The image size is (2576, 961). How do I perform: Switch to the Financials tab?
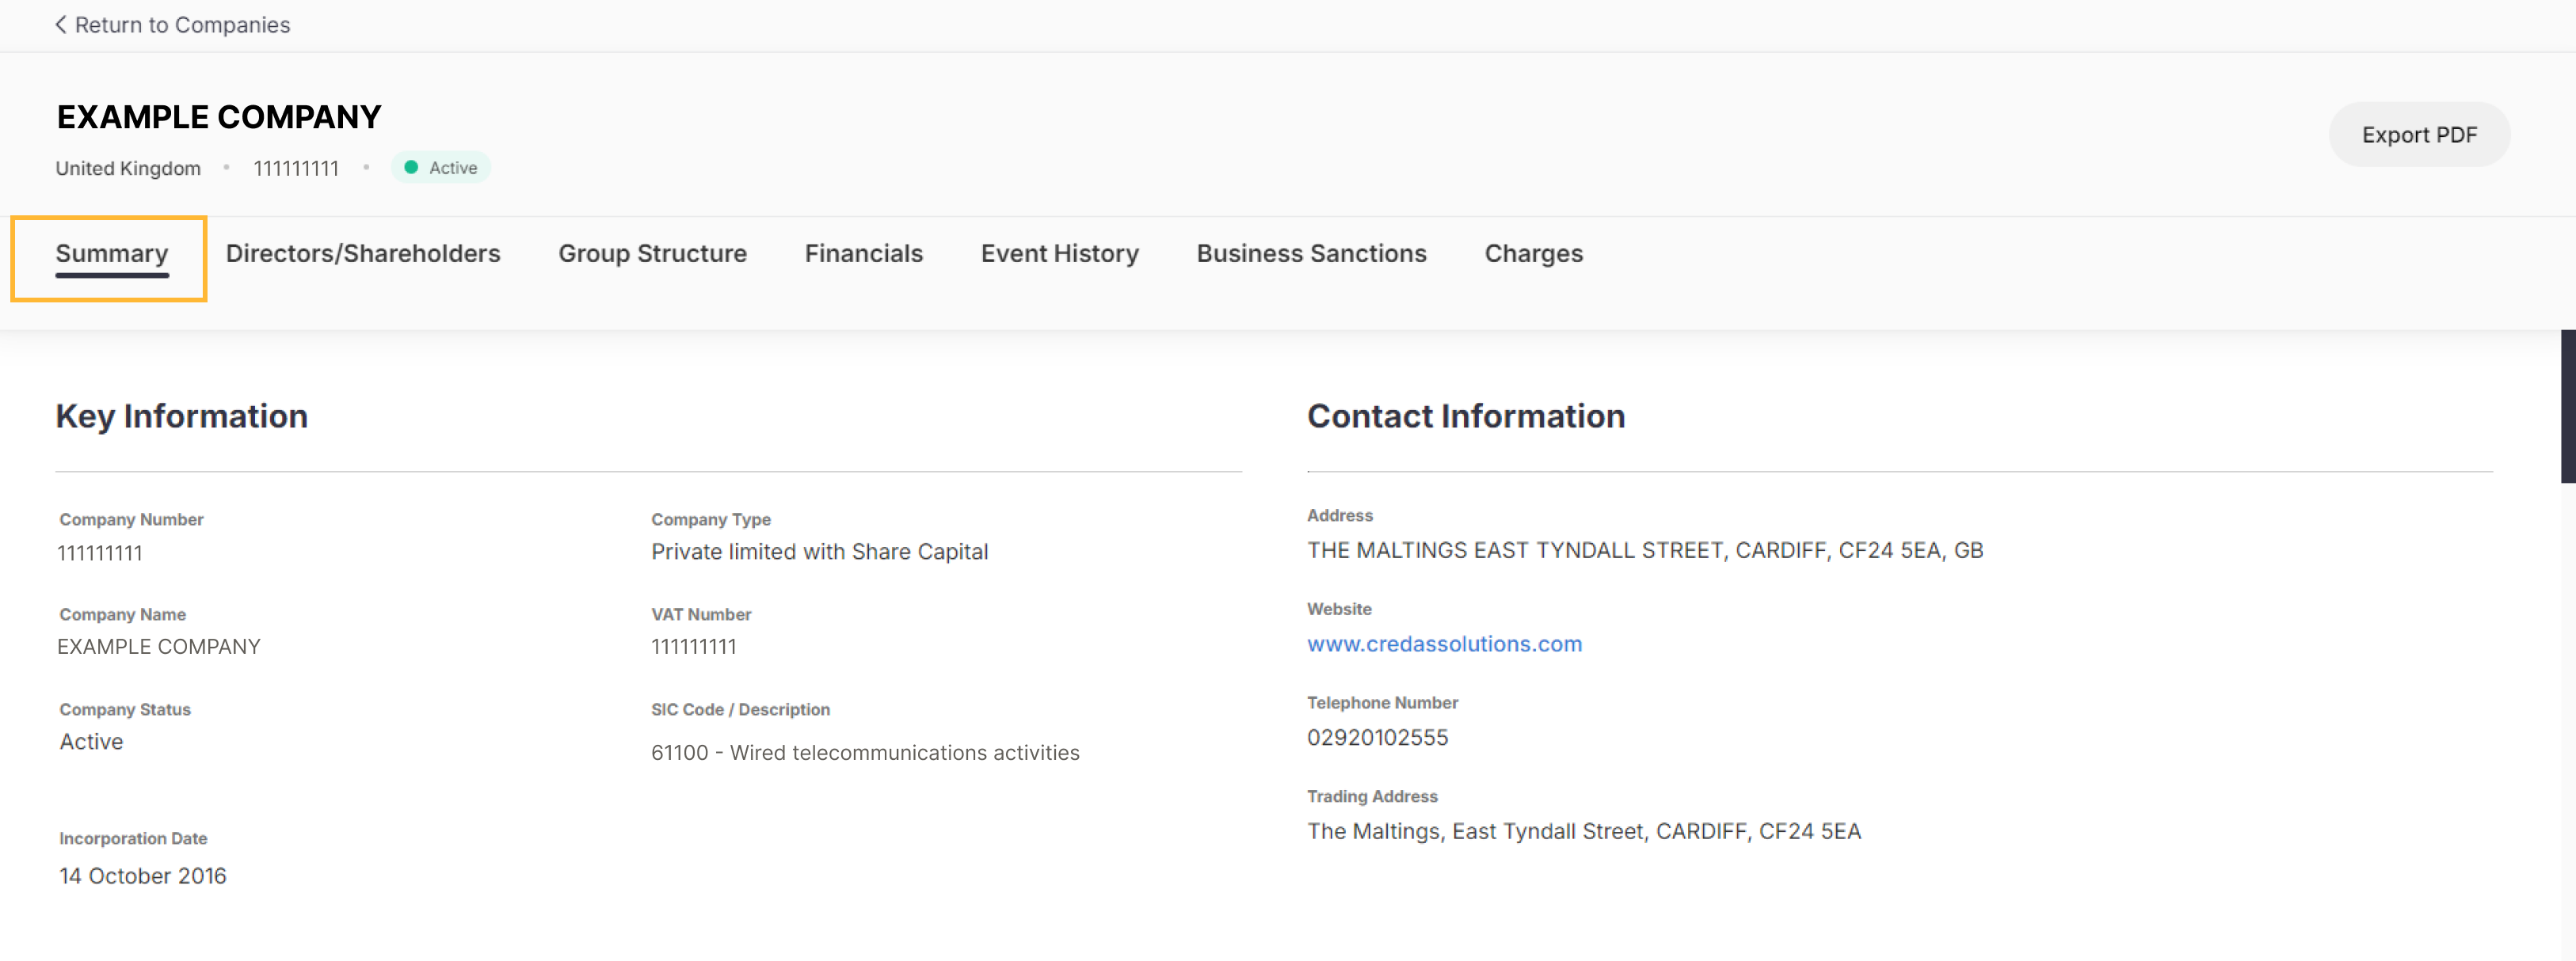click(x=863, y=254)
